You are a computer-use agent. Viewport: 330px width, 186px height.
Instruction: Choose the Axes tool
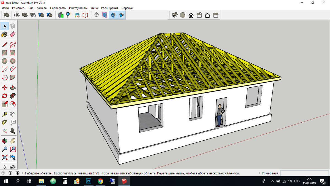[x=4, y=130]
